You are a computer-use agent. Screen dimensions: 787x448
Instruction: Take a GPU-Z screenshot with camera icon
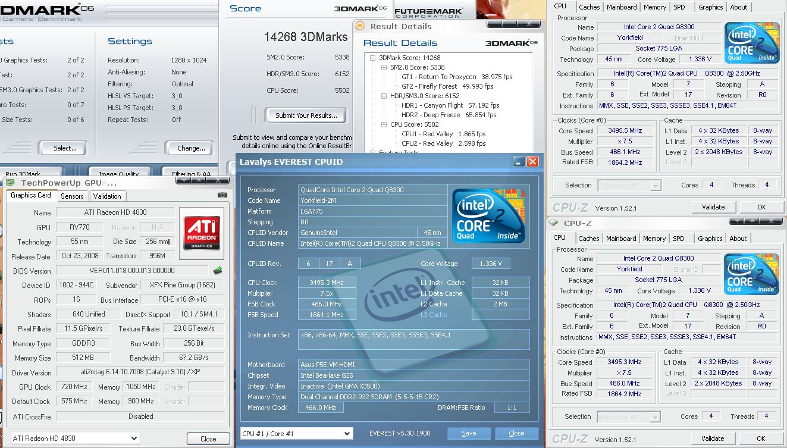click(x=222, y=195)
